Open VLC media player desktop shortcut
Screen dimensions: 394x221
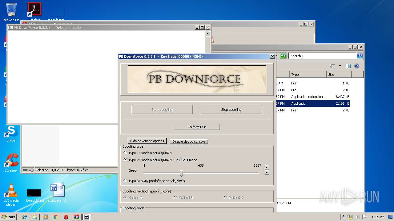coord(11,195)
